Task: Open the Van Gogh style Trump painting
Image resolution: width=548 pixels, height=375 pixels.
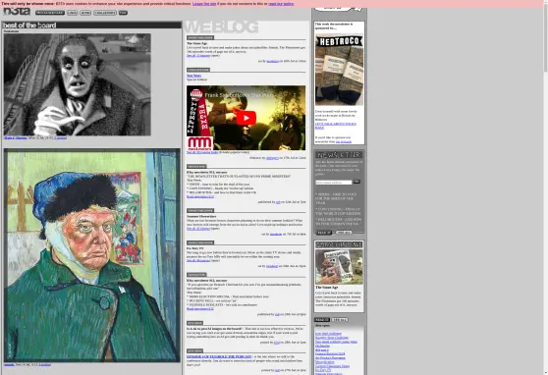Action: (x=92, y=255)
